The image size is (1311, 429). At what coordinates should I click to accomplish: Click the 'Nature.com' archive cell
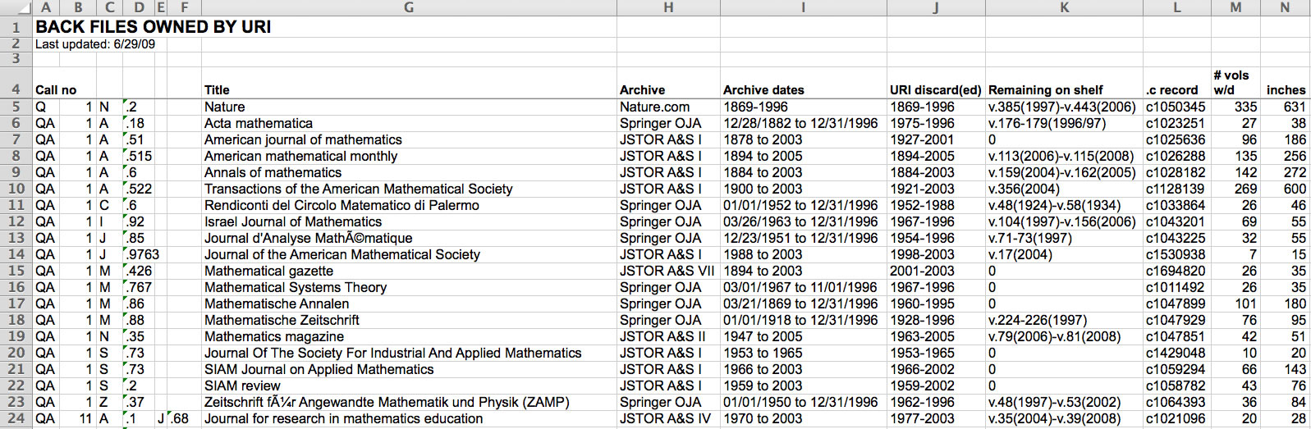point(655,107)
